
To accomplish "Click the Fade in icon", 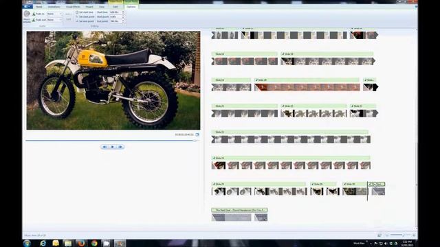I will [34, 14].
